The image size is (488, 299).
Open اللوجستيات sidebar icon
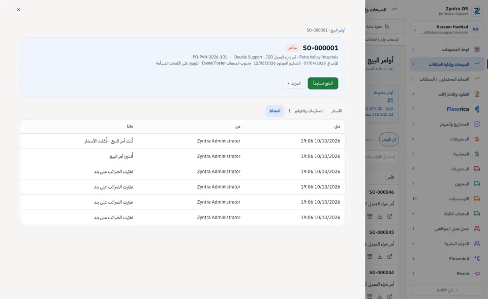coord(477,199)
